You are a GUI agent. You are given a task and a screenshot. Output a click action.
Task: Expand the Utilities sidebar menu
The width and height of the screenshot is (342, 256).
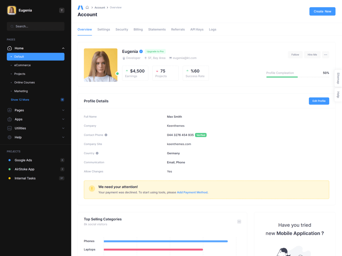63,128
